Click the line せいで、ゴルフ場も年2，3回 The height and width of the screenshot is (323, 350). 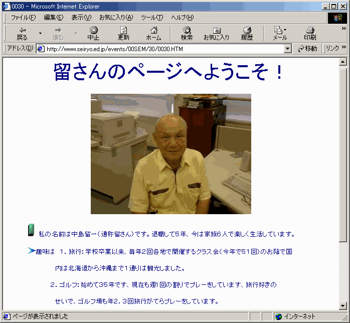click(x=136, y=301)
